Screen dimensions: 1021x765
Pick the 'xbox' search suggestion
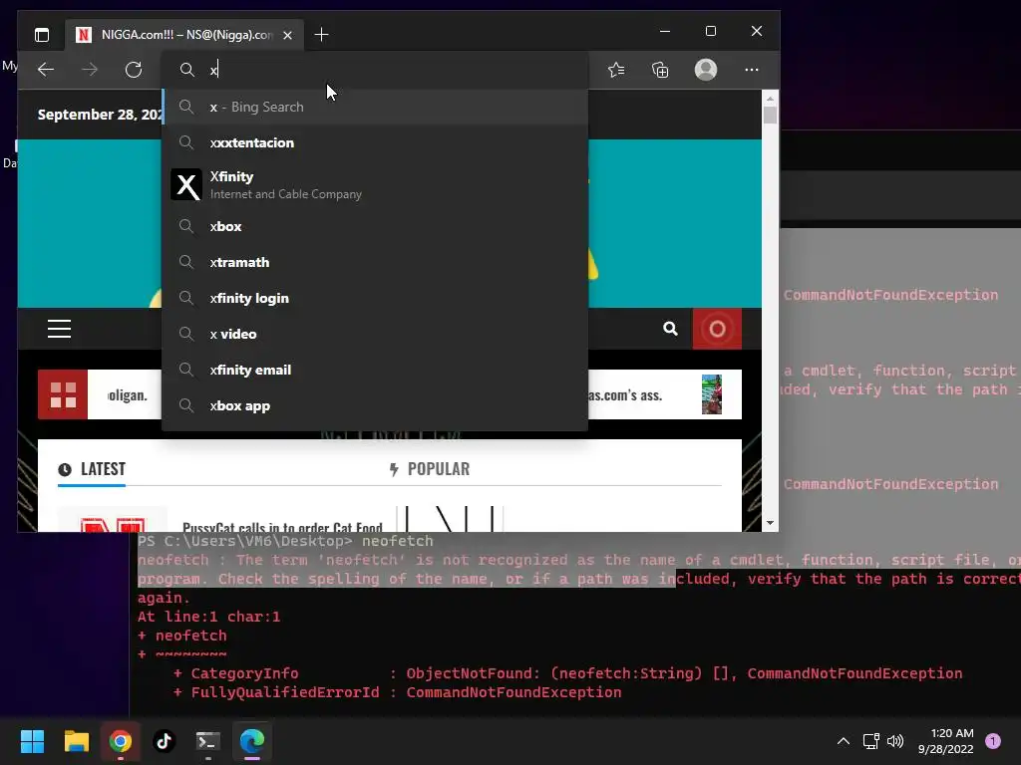pos(375,226)
